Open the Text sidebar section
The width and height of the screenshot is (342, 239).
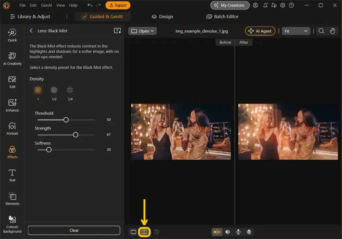tap(12, 175)
